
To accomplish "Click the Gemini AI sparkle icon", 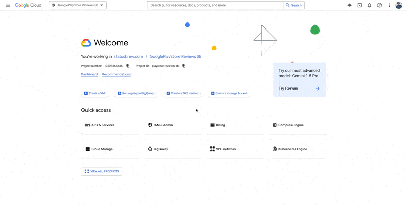I will pyautogui.click(x=350, y=5).
